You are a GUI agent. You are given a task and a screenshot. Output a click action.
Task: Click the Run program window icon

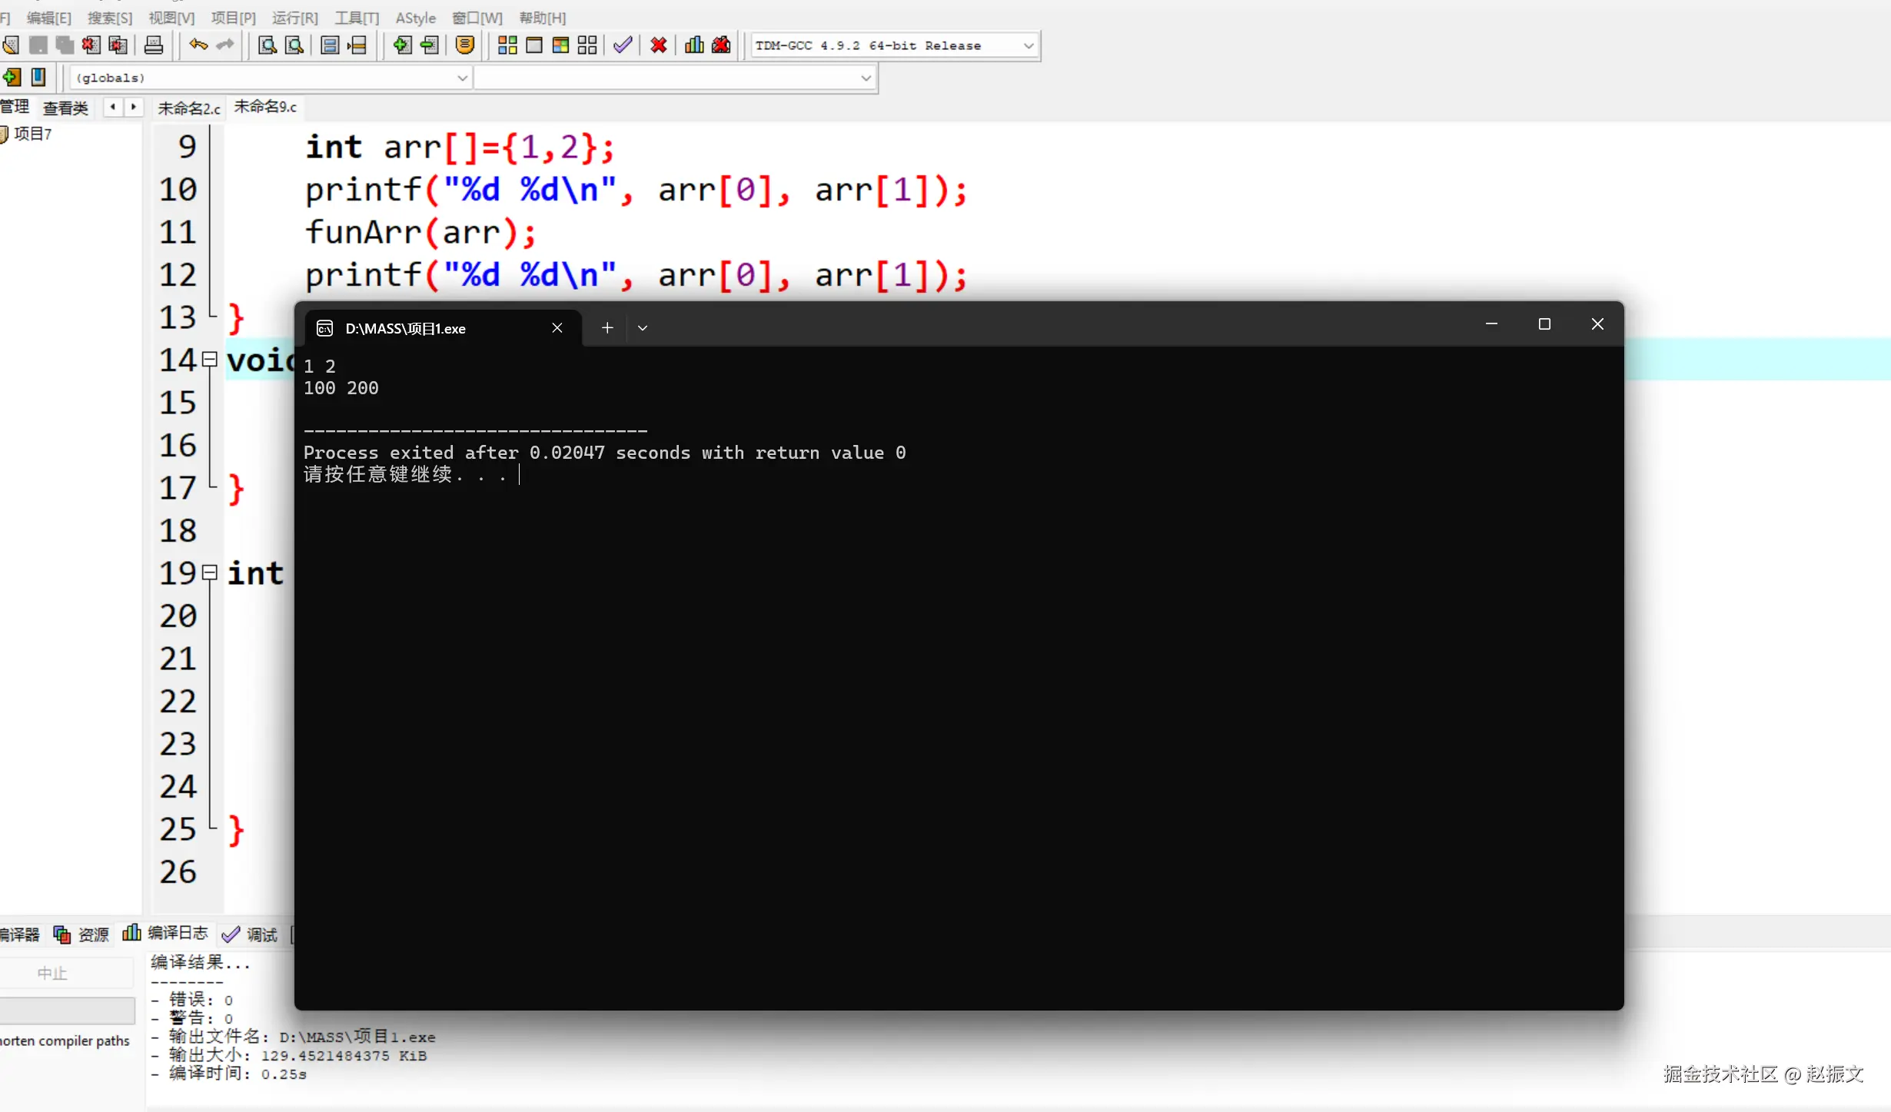(534, 45)
